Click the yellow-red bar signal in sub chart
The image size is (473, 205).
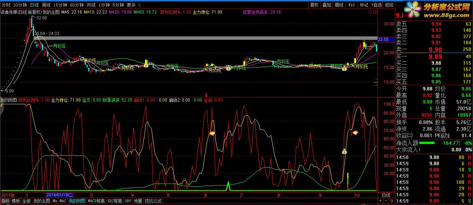pos(347,181)
